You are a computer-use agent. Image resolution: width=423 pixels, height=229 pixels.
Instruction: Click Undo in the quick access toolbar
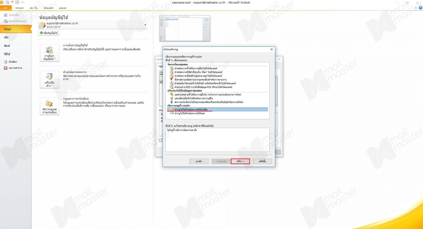coord(12,2)
